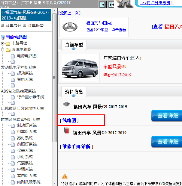The width and height of the screenshot is (182, 186).
Task: Open 后视镜及后风窗加热系统 item
Action: click(22, 108)
